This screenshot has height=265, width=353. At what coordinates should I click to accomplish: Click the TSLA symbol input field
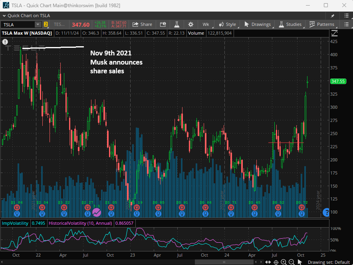click(18, 24)
